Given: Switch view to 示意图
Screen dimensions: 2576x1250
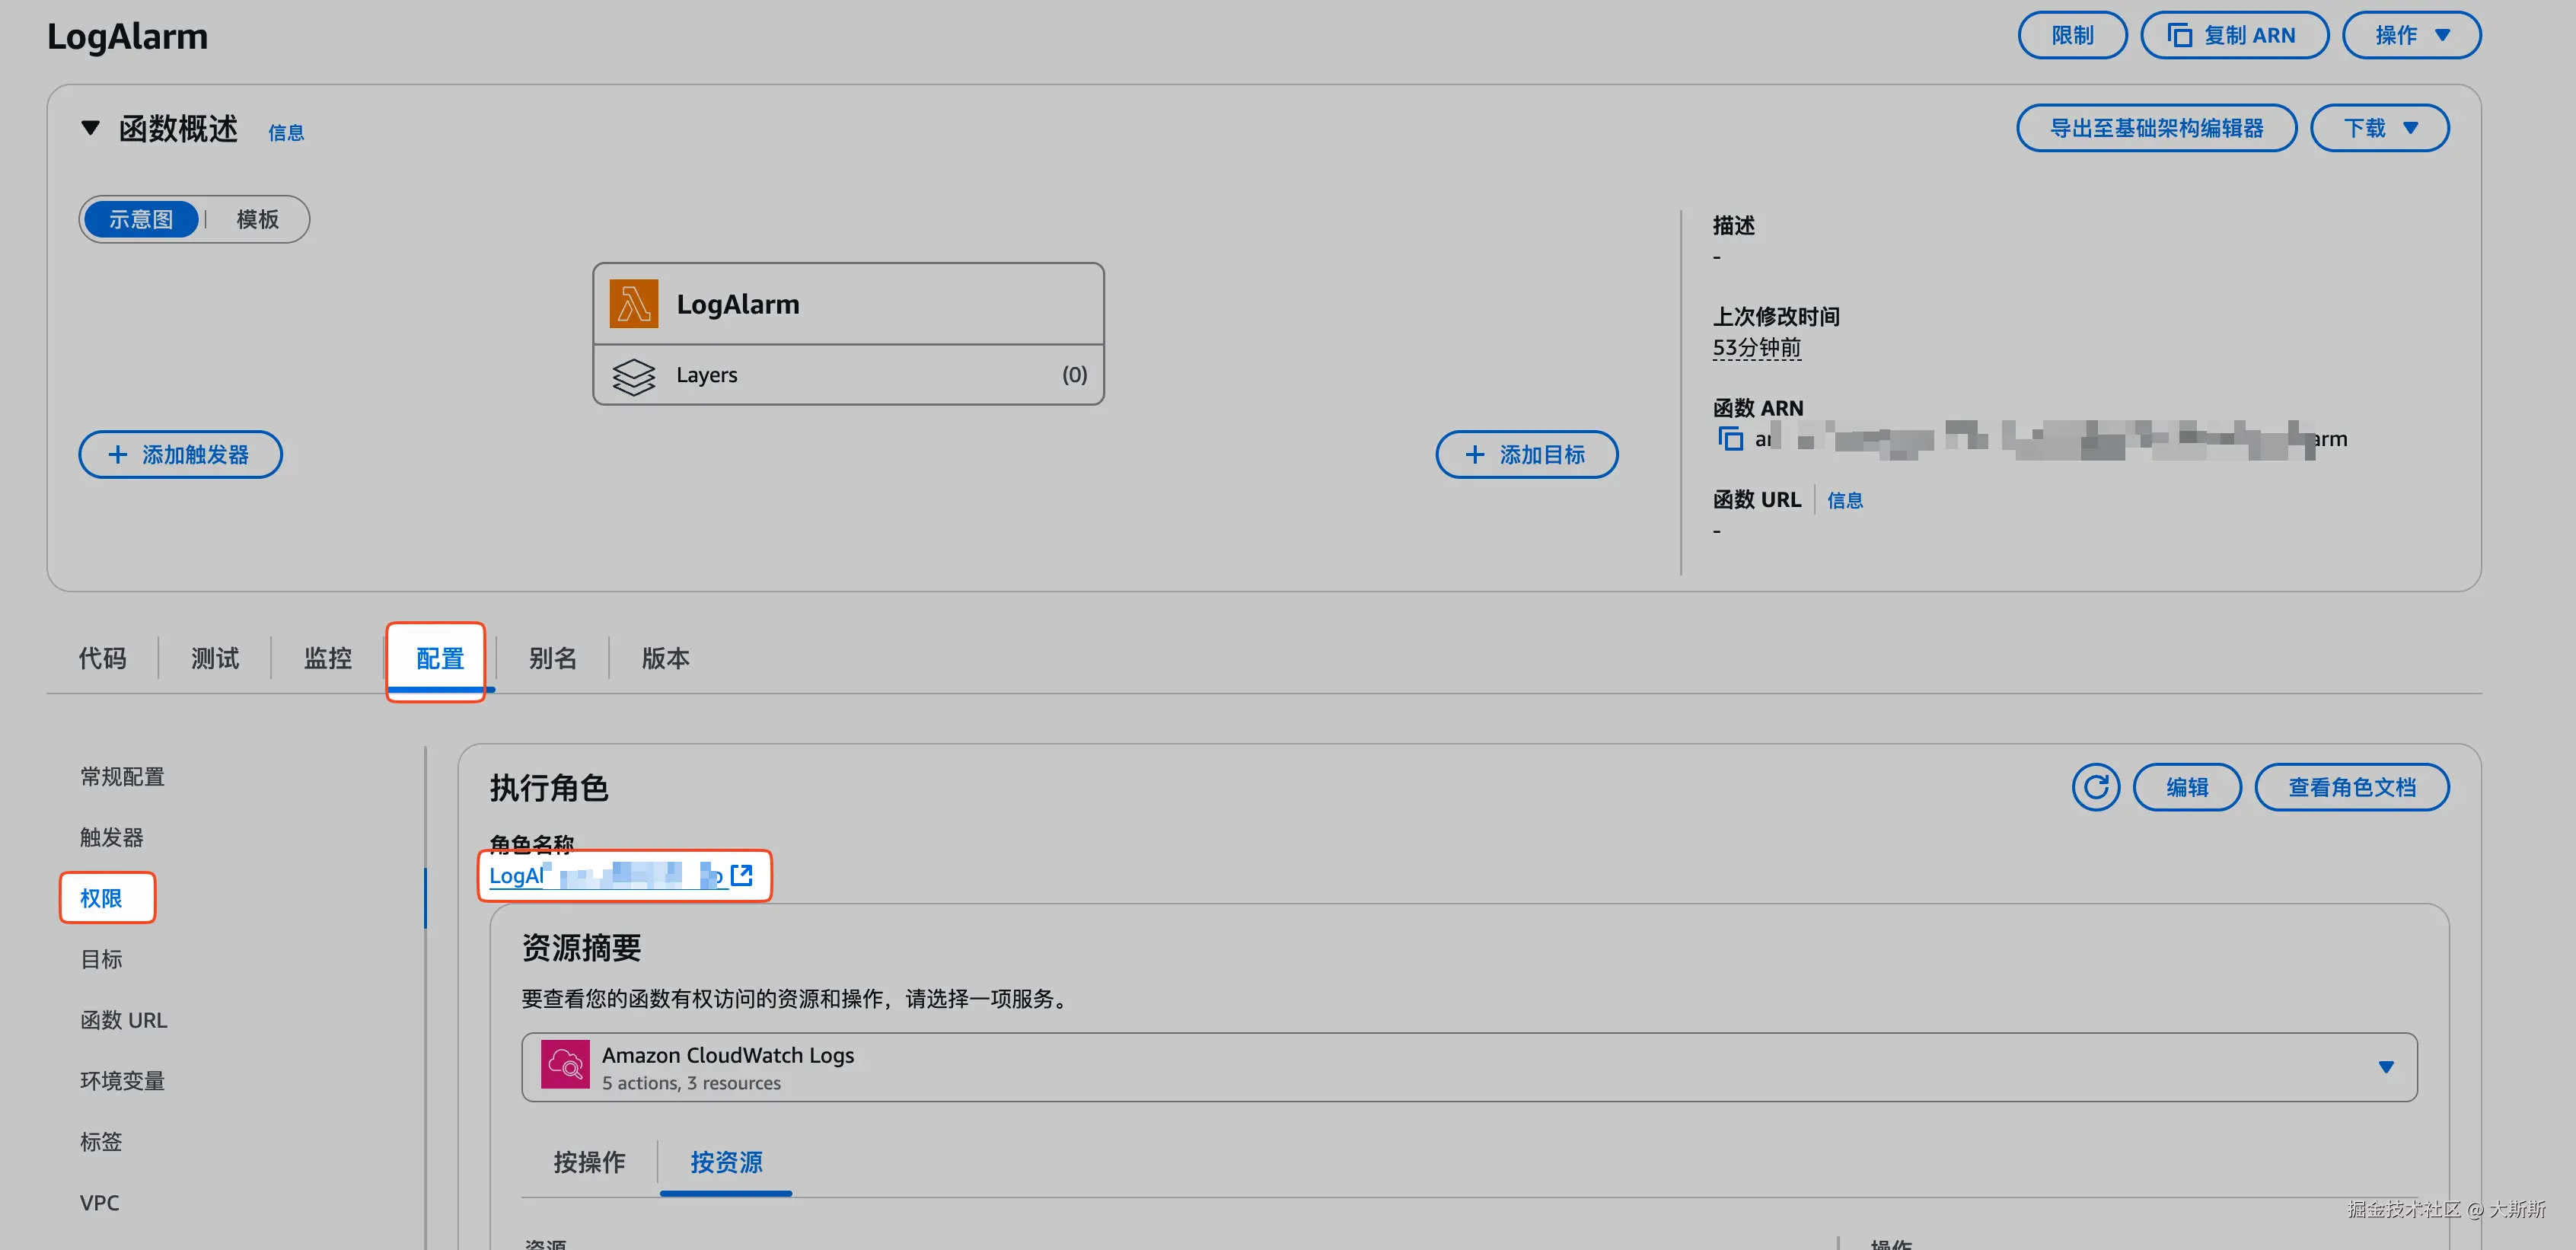Looking at the screenshot, I should (x=141, y=219).
